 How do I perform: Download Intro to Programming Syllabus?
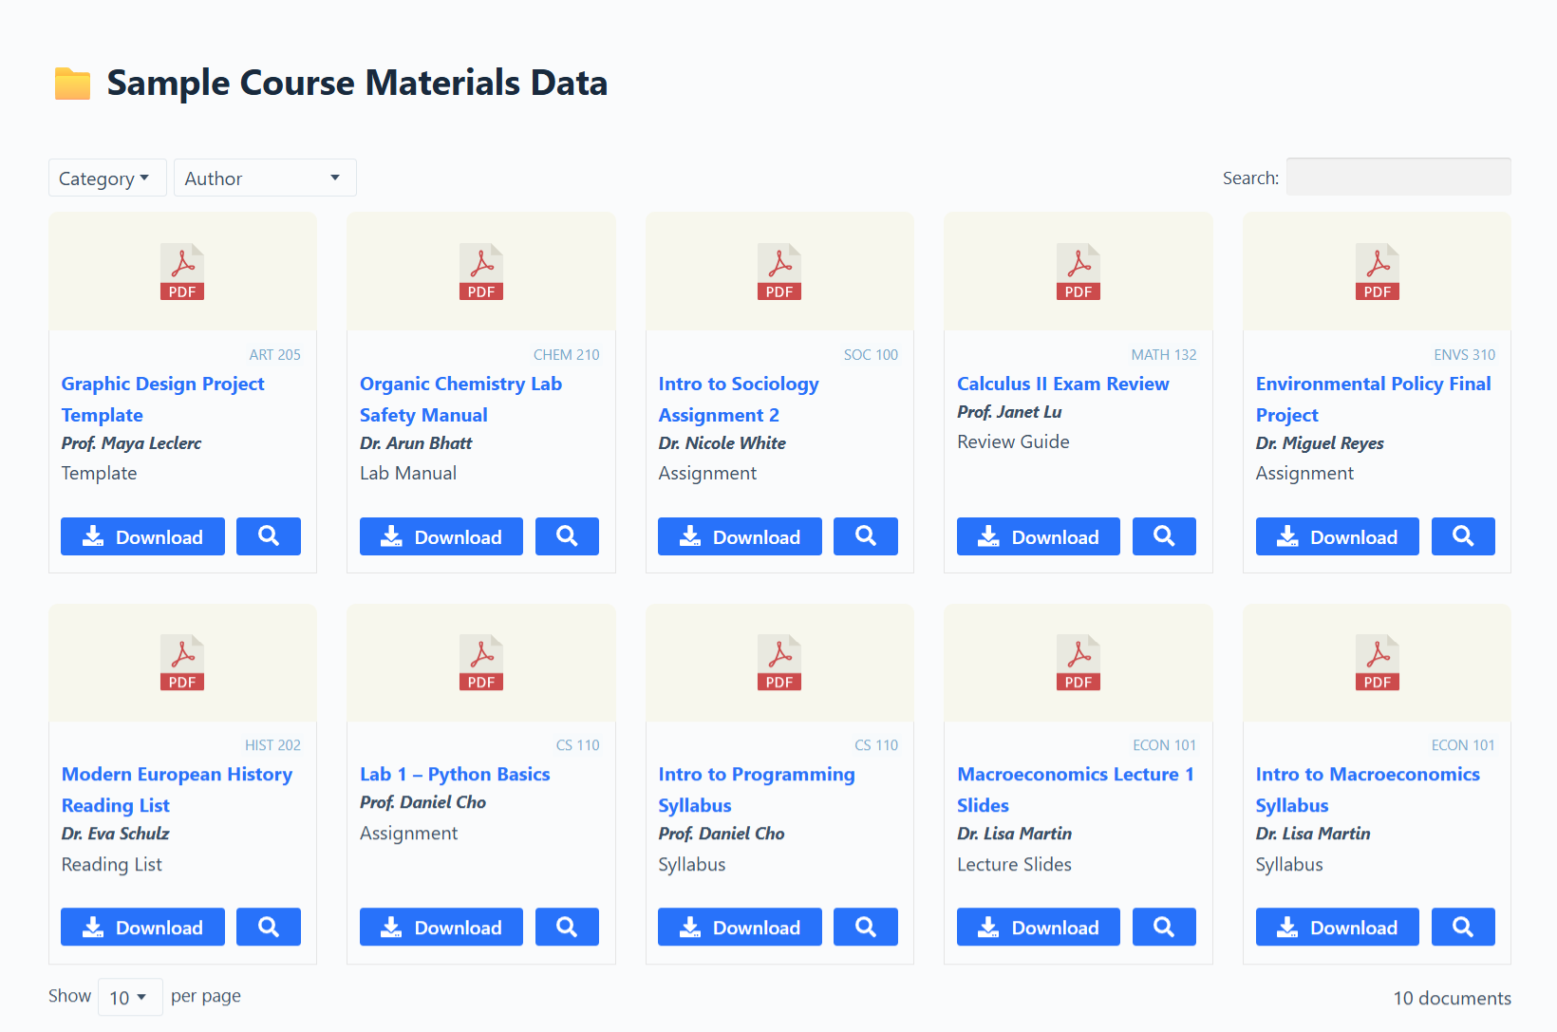point(740,927)
